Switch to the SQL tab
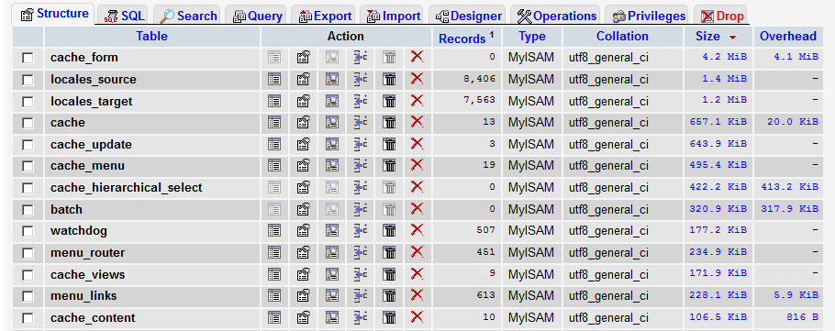 [125, 16]
